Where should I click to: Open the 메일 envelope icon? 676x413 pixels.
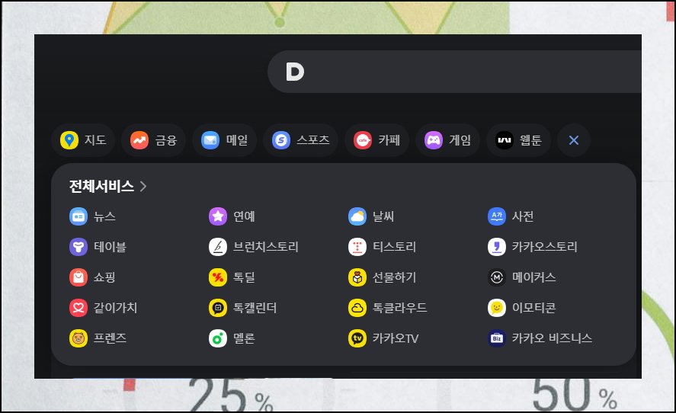coord(210,140)
